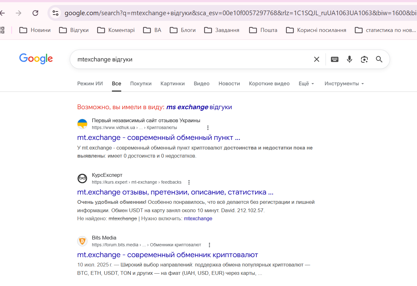Click the https://www.vidhuk.ua breadcrumb URL
Screen dimensions: 417x286
tap(134, 127)
